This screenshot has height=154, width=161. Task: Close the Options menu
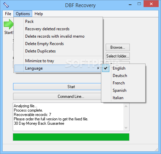tap(23, 14)
